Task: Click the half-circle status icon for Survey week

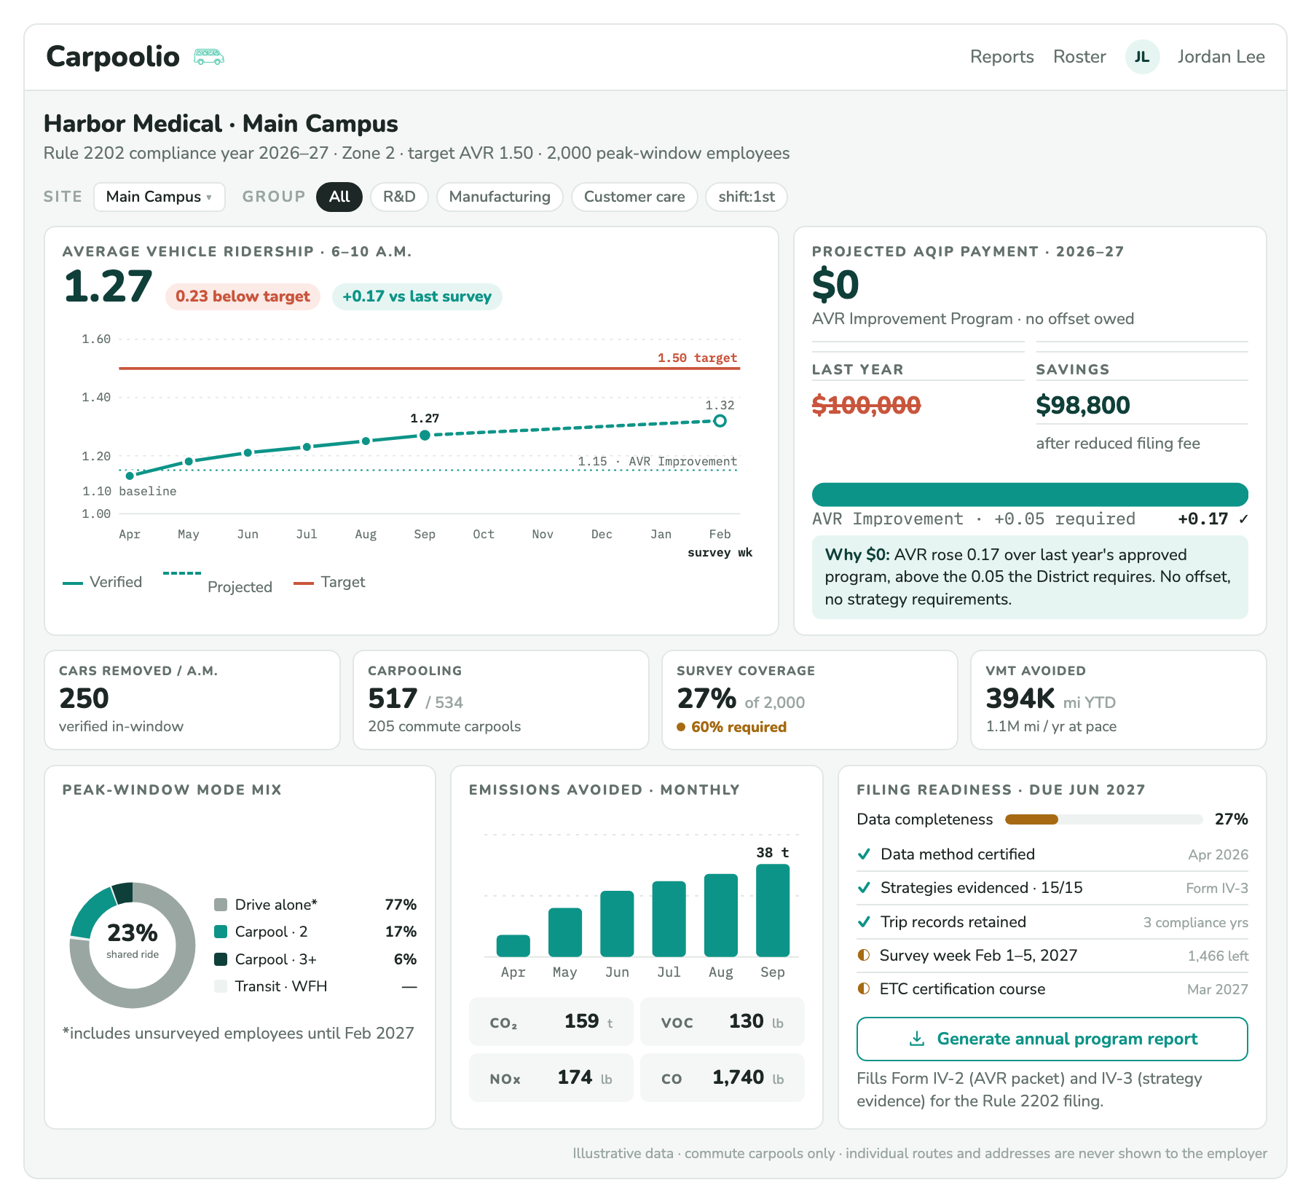Action: click(x=864, y=955)
